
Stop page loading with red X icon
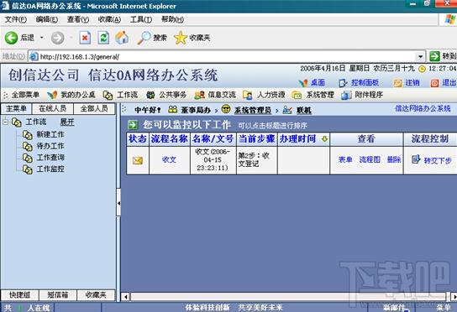pyautogui.click(x=85, y=38)
